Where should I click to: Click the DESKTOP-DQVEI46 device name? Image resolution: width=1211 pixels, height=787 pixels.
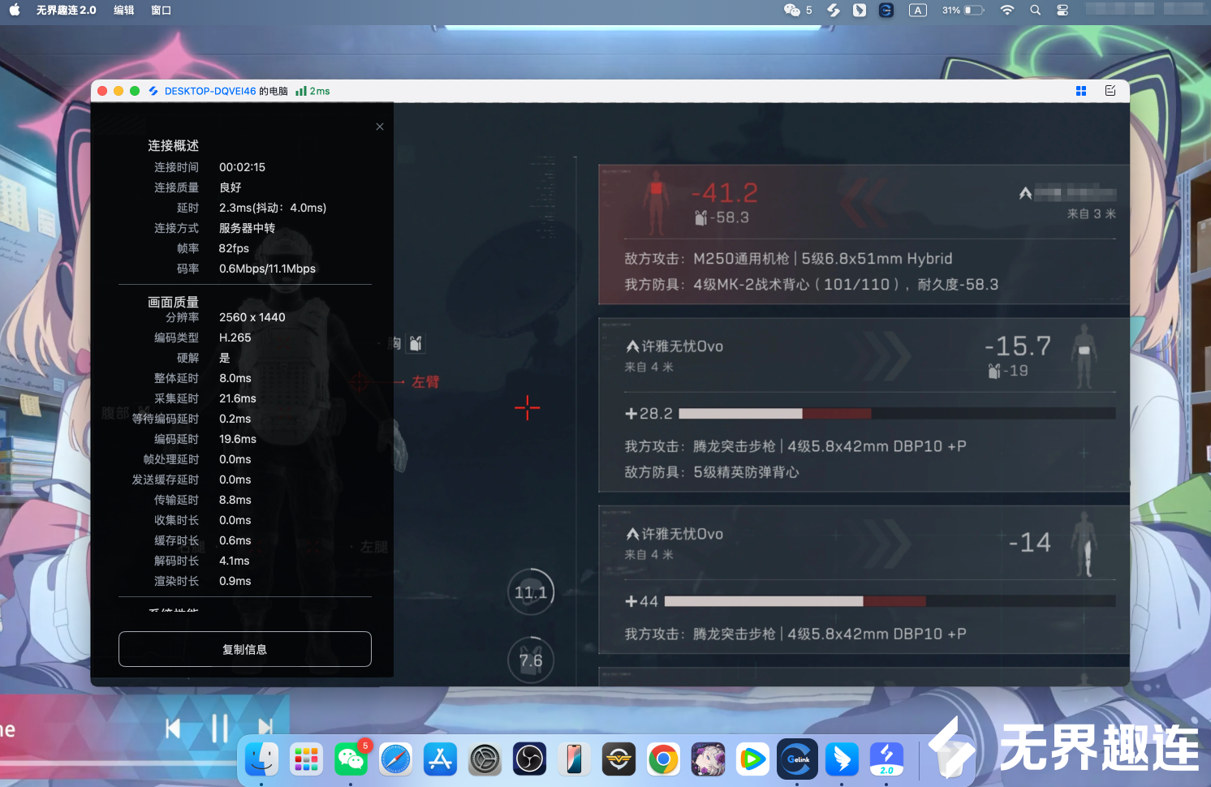coord(210,91)
